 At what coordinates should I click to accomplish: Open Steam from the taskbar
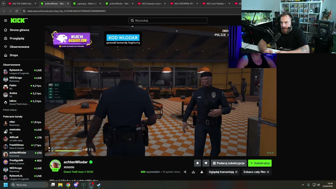pyautogui.click(x=99, y=185)
